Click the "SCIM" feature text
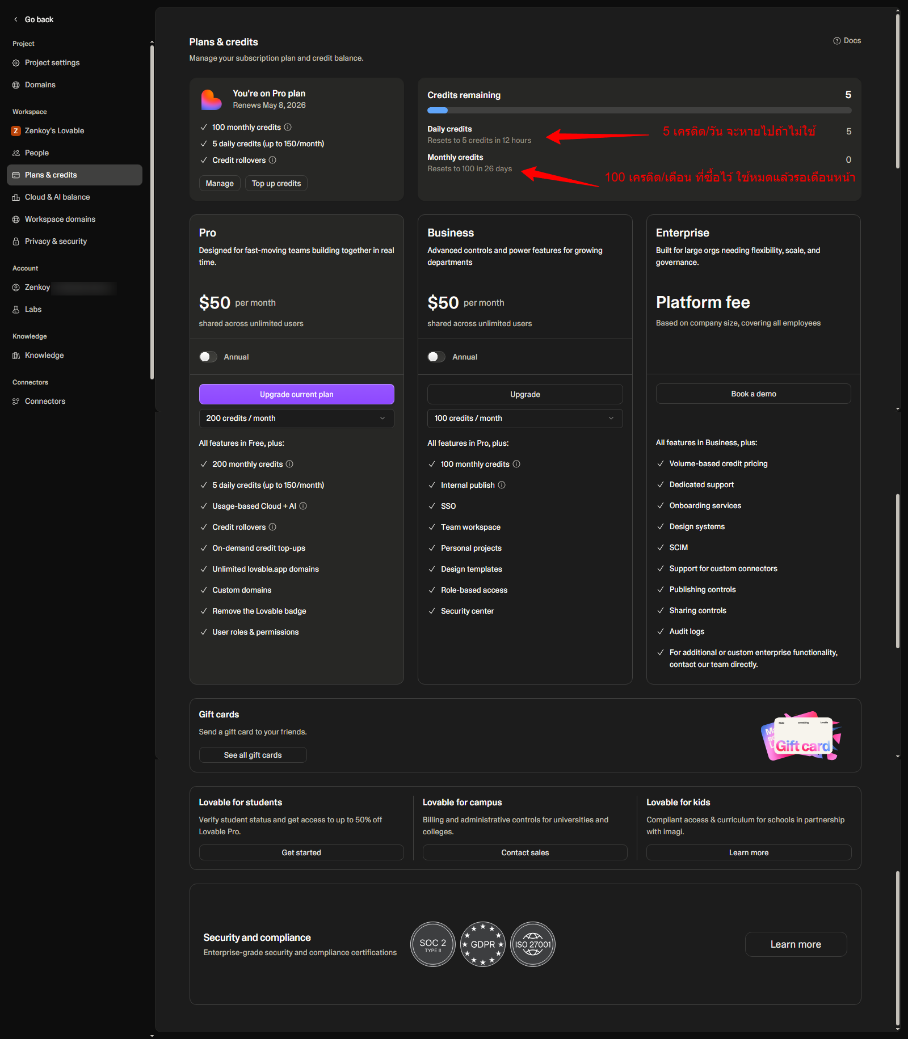This screenshot has width=908, height=1039. coord(679,548)
